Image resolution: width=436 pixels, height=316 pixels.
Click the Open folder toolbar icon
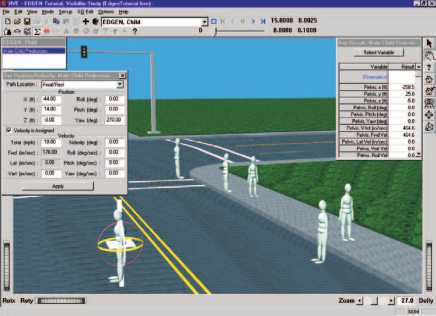pyautogui.click(x=17, y=21)
